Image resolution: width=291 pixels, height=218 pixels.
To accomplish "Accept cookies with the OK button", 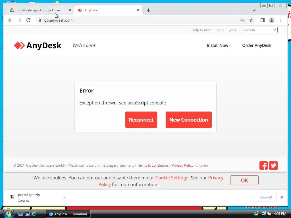I will pyautogui.click(x=244, y=180).
